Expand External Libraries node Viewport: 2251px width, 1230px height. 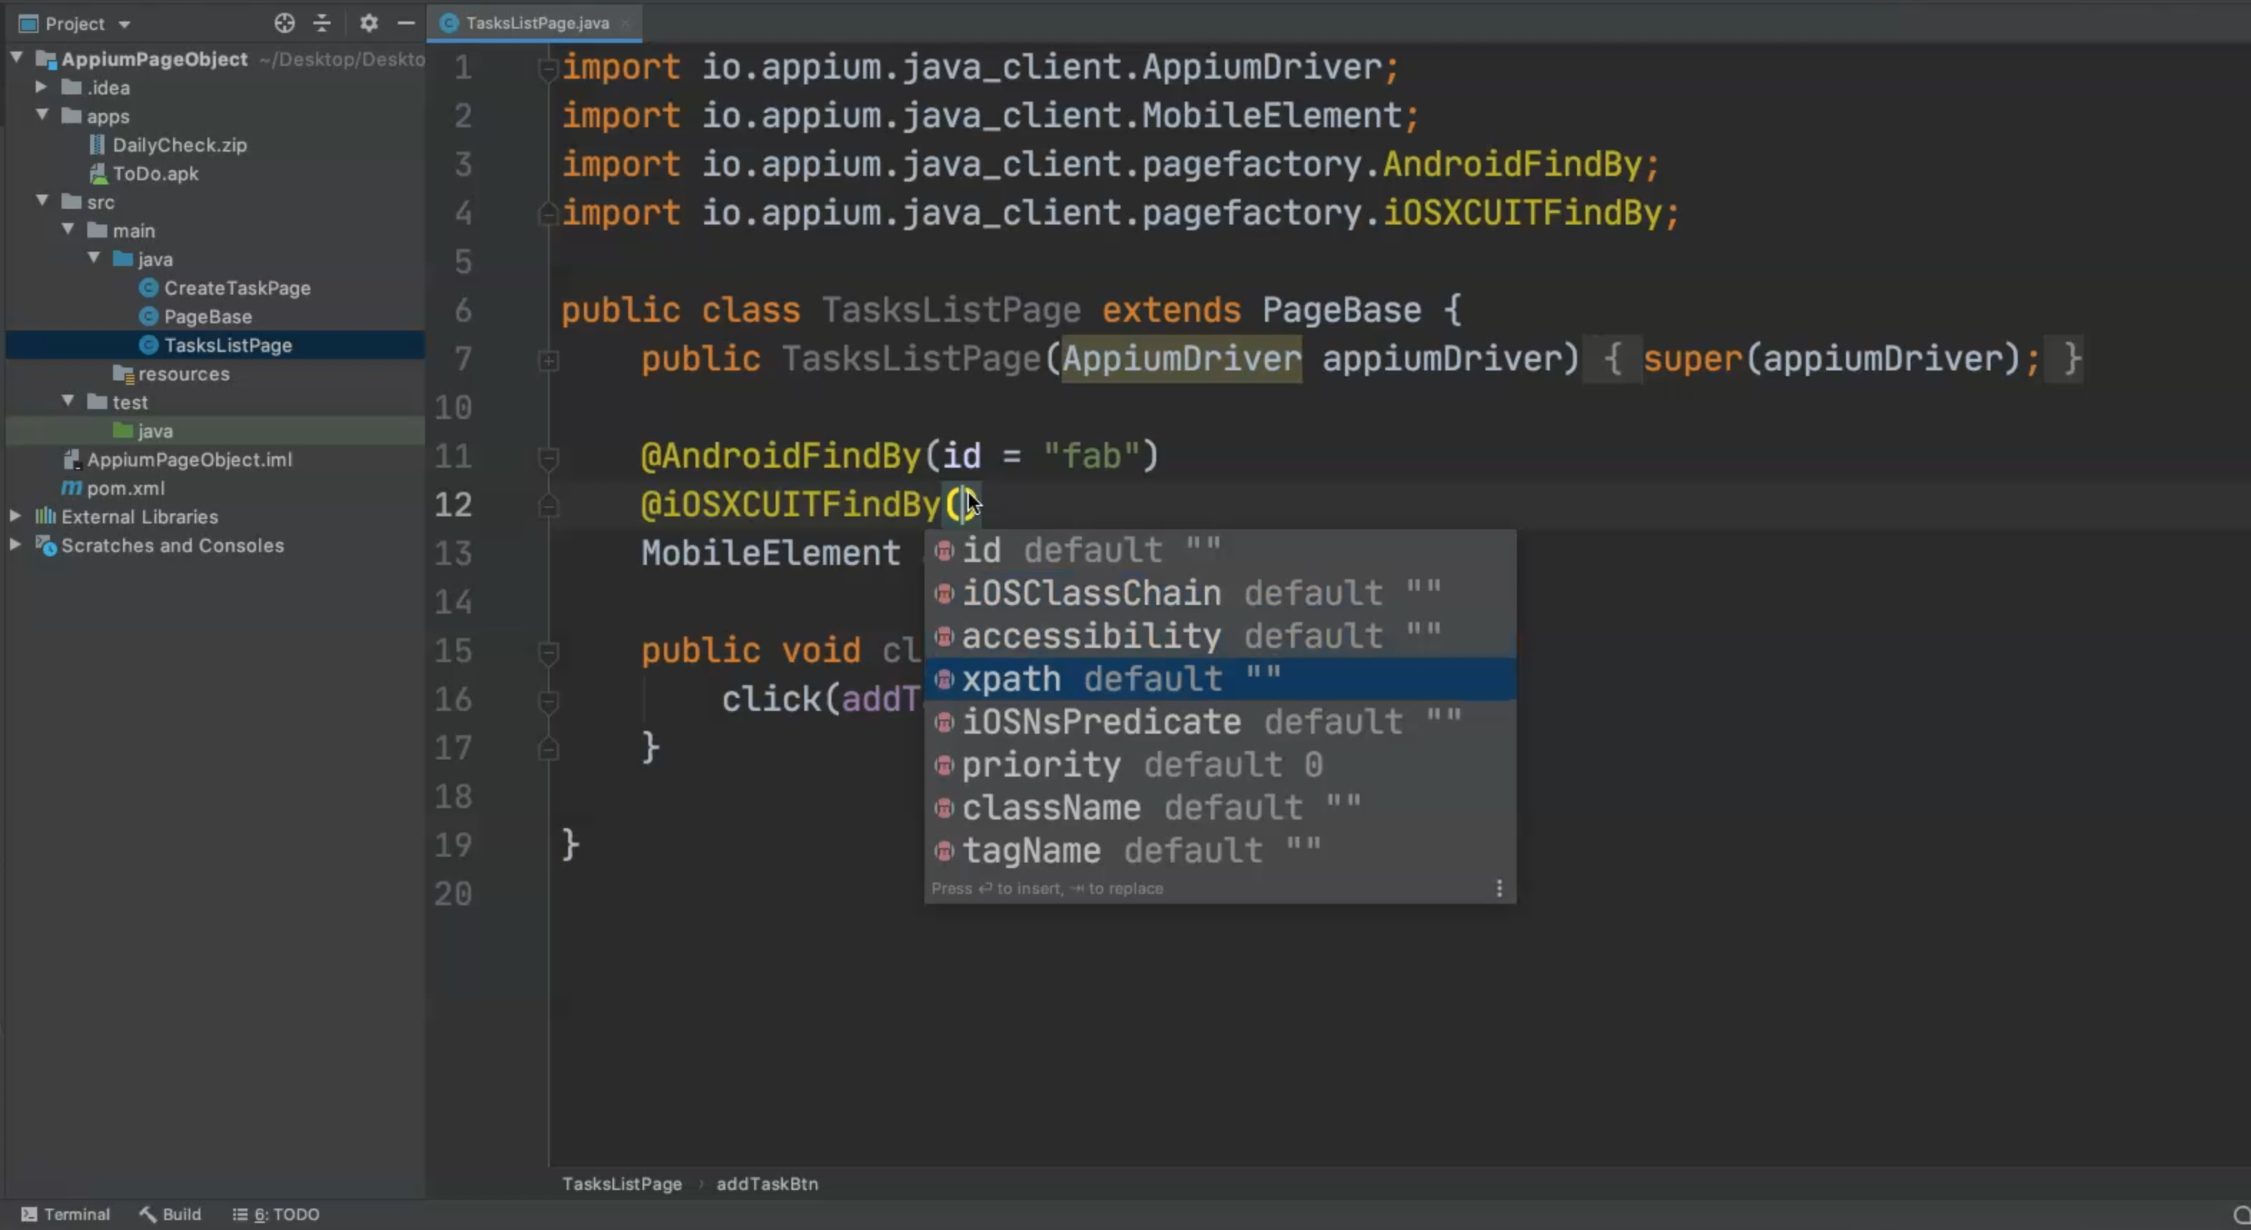point(15,516)
